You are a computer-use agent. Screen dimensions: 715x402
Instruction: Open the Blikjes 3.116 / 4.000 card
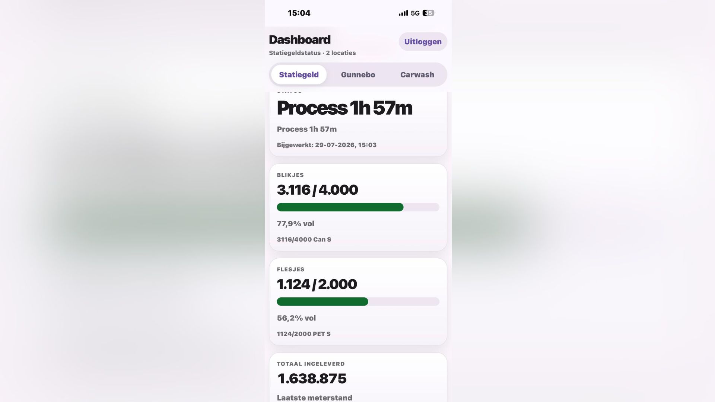[358, 207]
